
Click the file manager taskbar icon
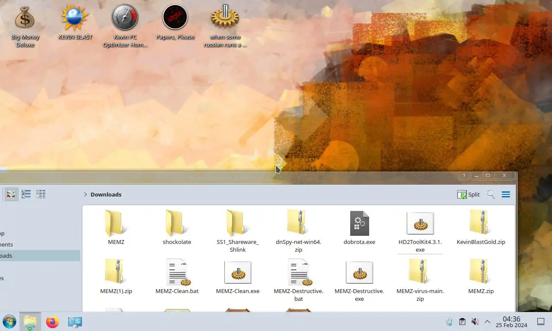tap(30, 322)
